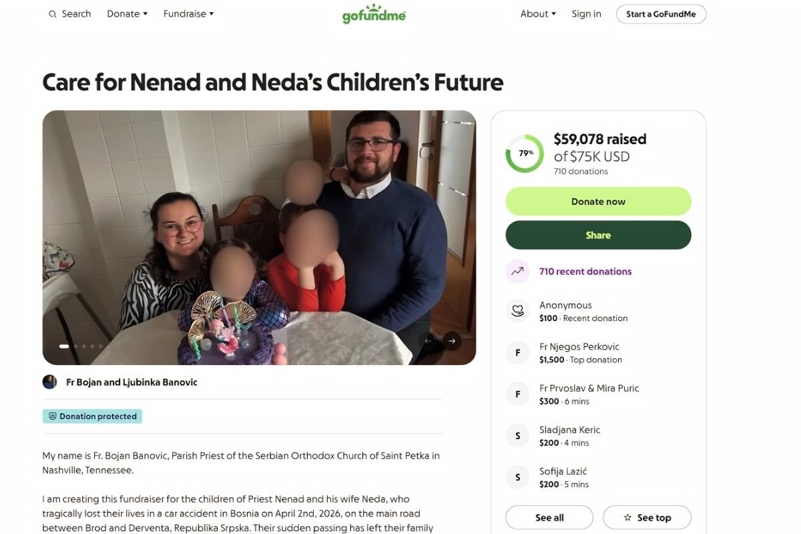Expand the Fundraise dropdown menu
The image size is (801, 534).
point(188,14)
